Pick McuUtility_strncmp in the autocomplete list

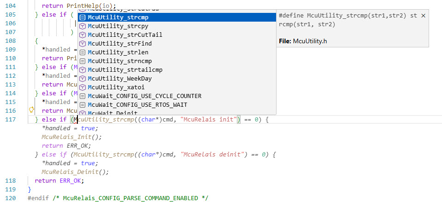(119, 61)
